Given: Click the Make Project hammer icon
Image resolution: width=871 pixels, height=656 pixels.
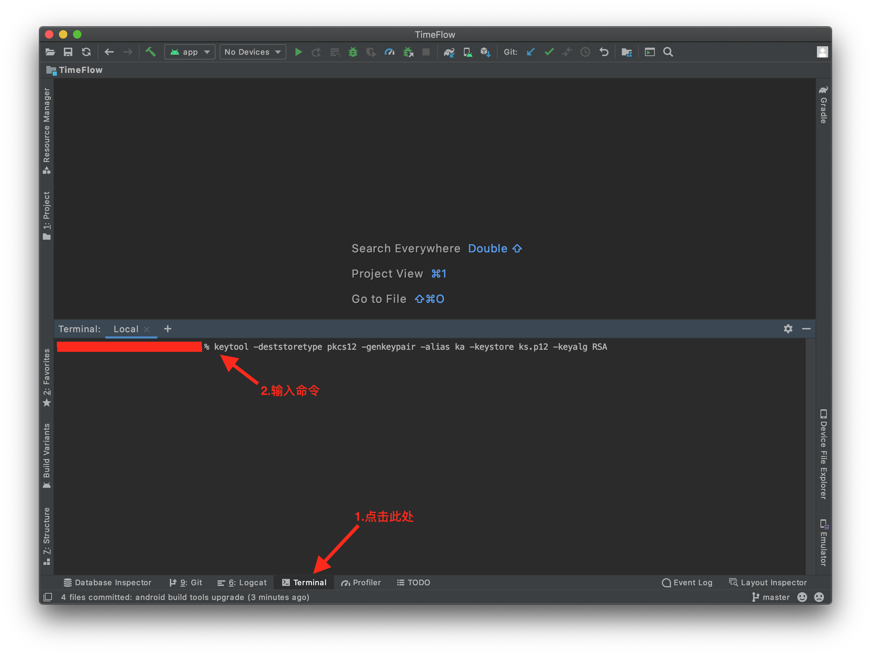Looking at the screenshot, I should 151,52.
